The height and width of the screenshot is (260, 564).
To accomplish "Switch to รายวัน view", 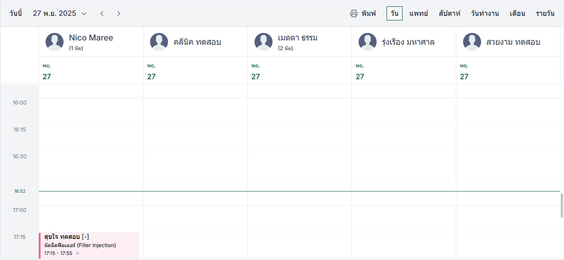I will point(545,13).
